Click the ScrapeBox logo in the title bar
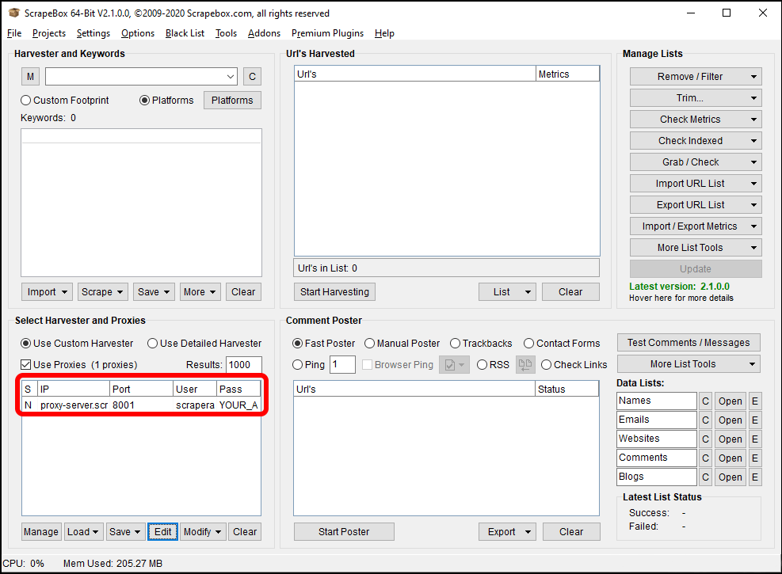 13,13
